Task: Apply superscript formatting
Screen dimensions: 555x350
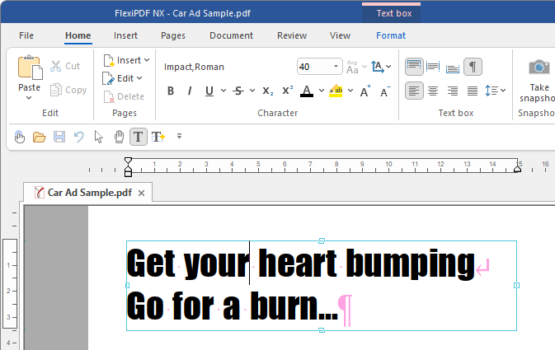Action: pyautogui.click(x=288, y=91)
